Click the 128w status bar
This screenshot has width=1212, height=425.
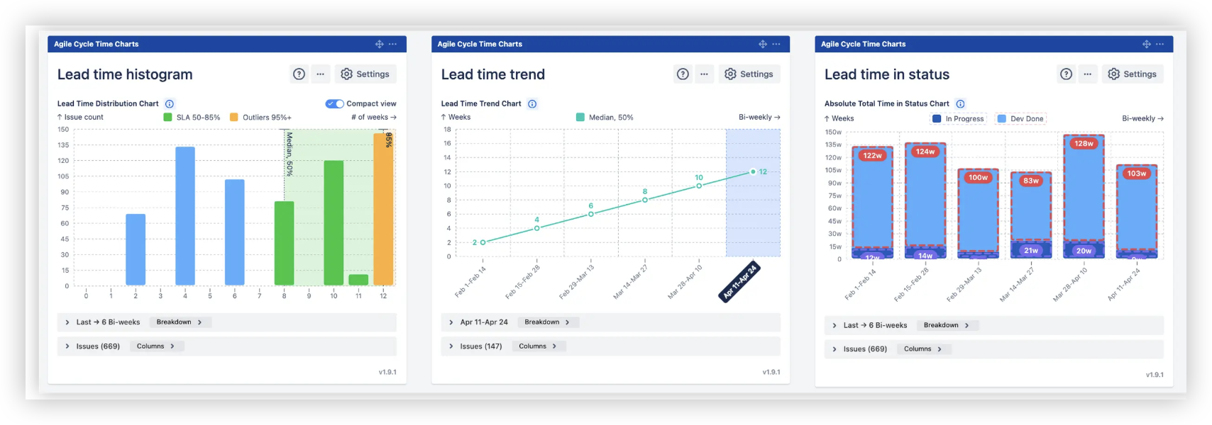[1084, 188]
